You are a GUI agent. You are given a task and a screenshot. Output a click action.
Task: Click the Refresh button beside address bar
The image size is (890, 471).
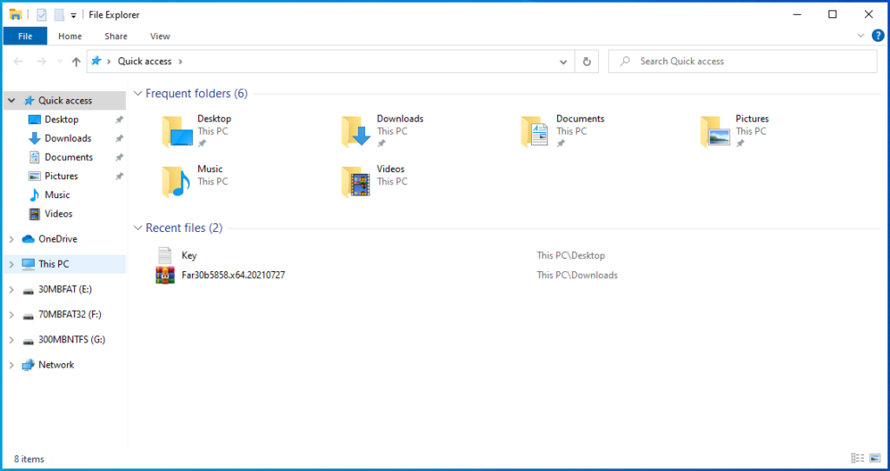click(587, 62)
